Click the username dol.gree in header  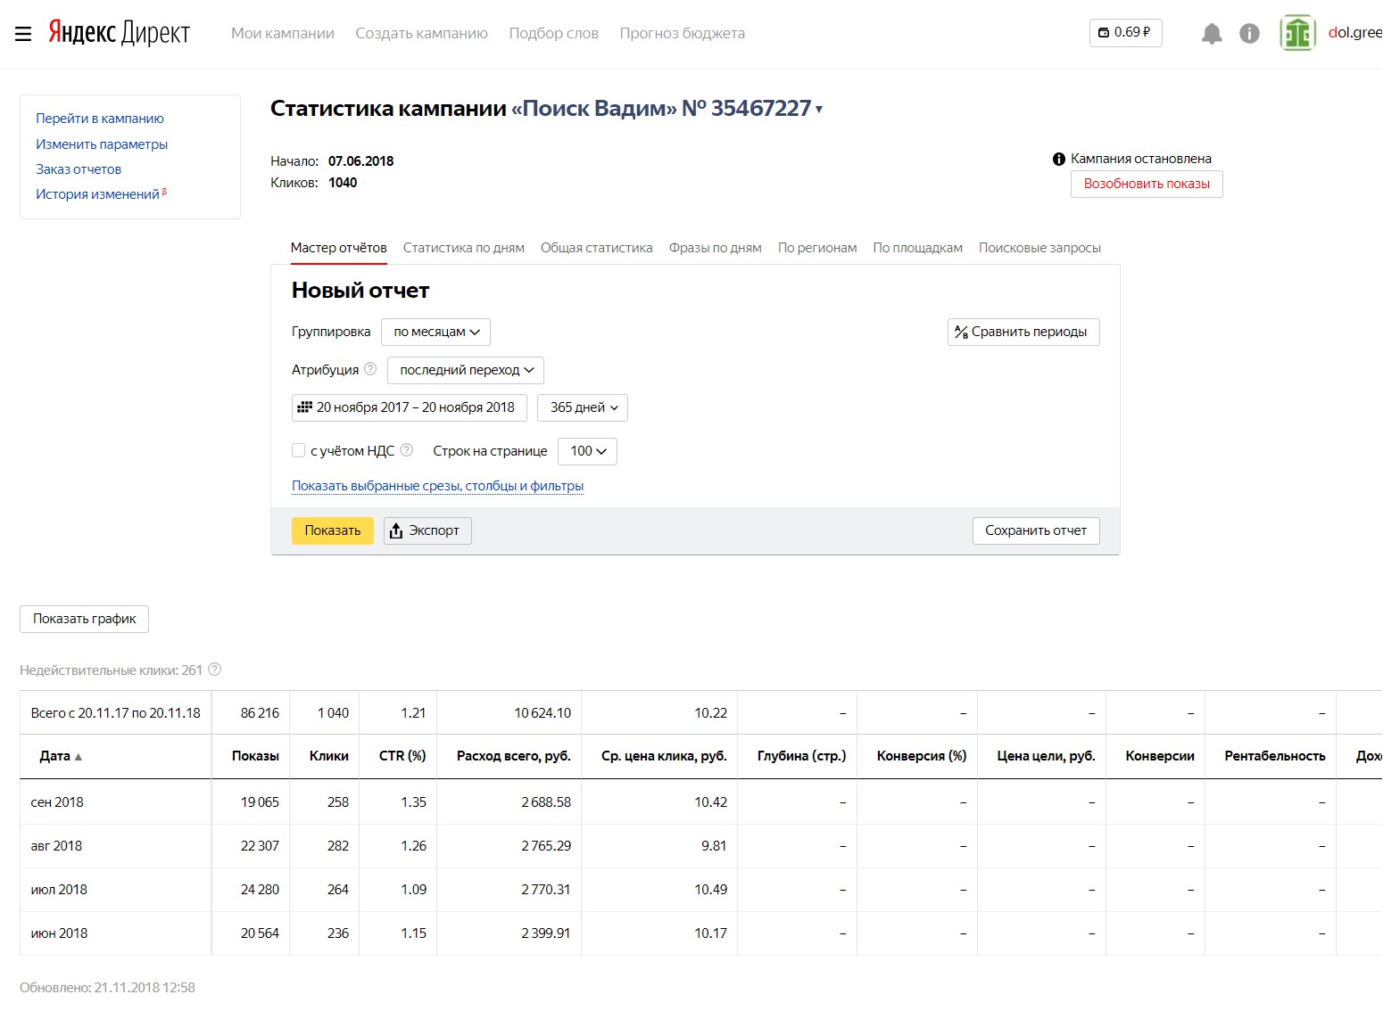(x=1354, y=33)
